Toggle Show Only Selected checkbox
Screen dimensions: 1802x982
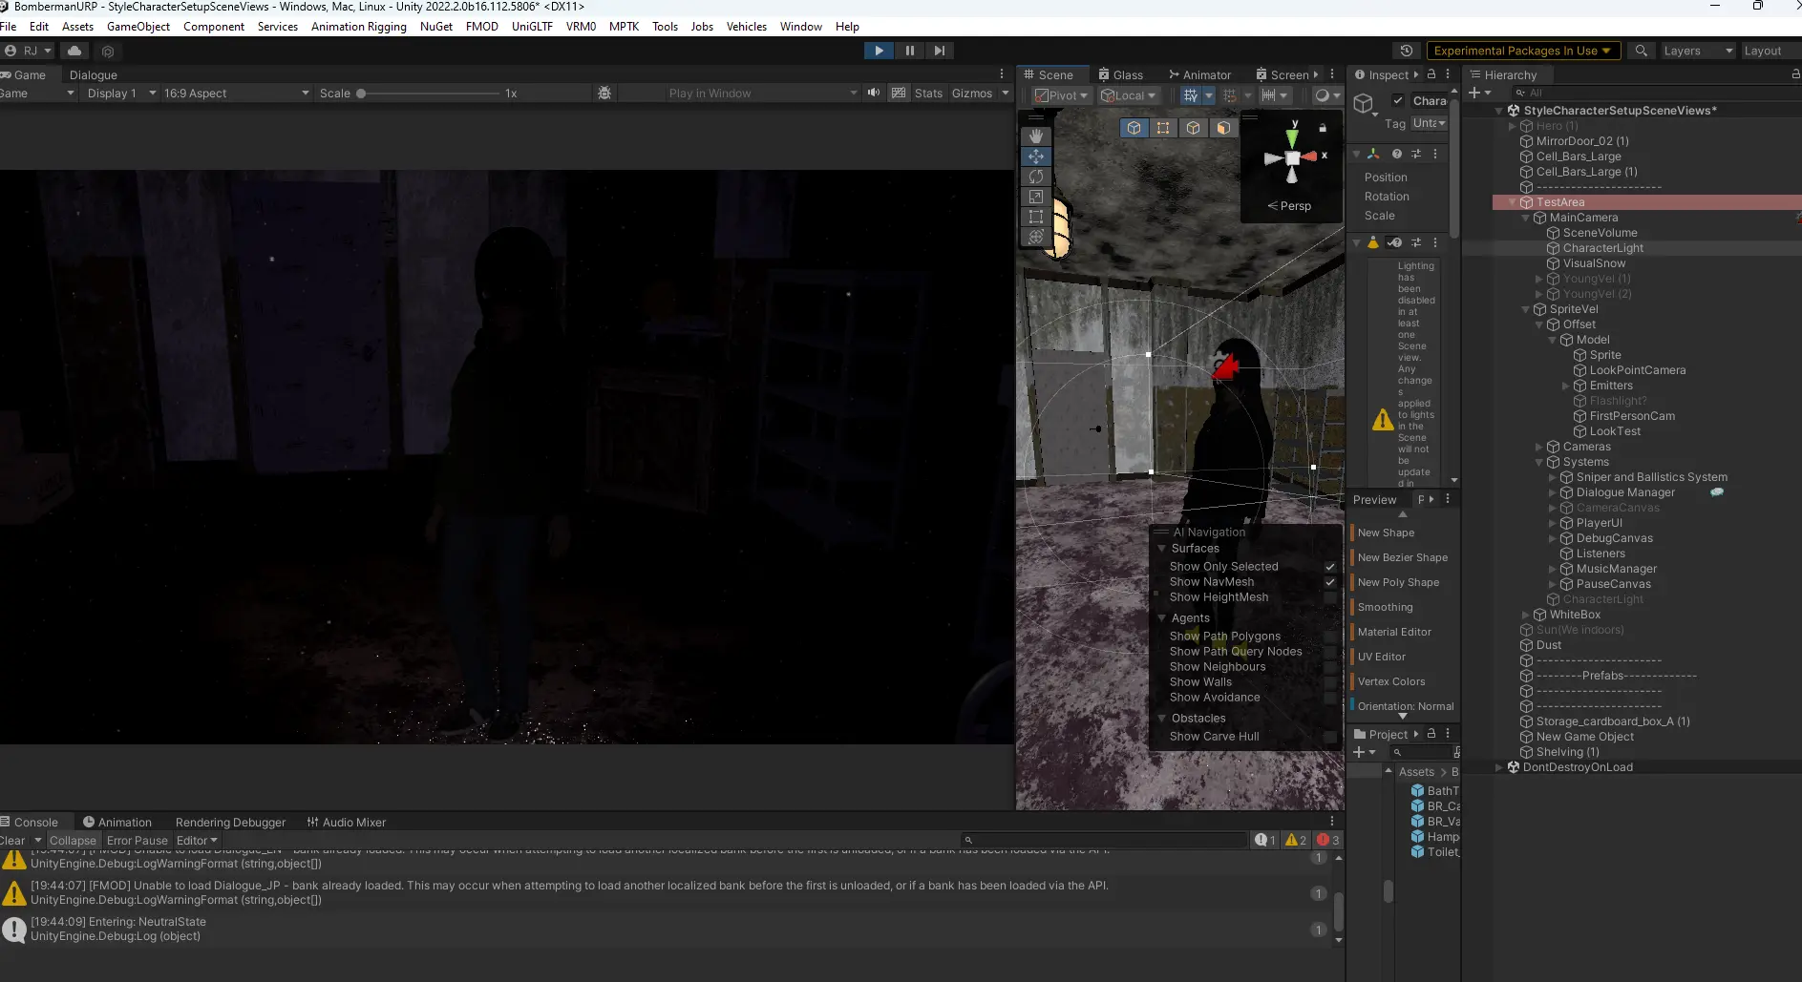pos(1329,567)
